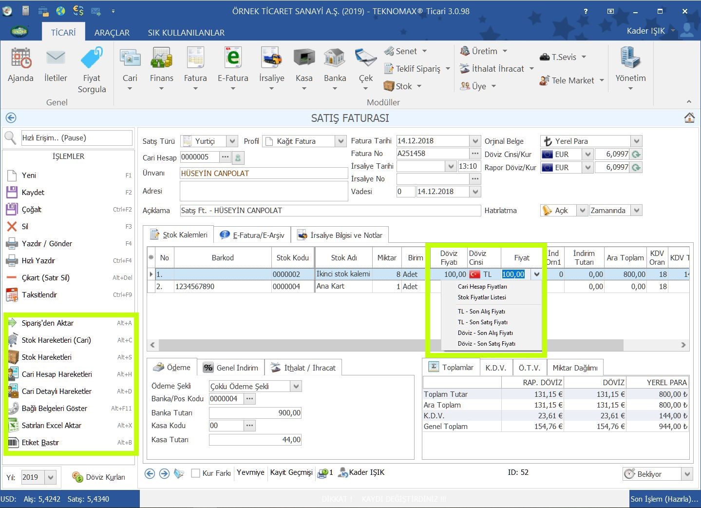Viewport: 701px width, 508px height.
Task: Click Kaydet in the İşlemler panel
Action: (x=33, y=193)
